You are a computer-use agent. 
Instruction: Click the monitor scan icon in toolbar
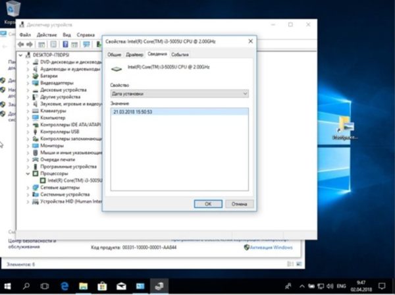pyautogui.click(x=86, y=45)
